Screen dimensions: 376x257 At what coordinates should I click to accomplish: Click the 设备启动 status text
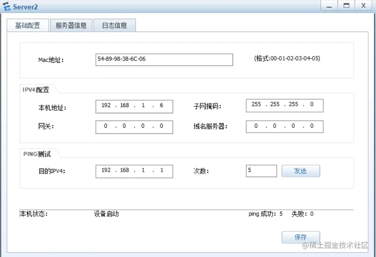click(106, 214)
